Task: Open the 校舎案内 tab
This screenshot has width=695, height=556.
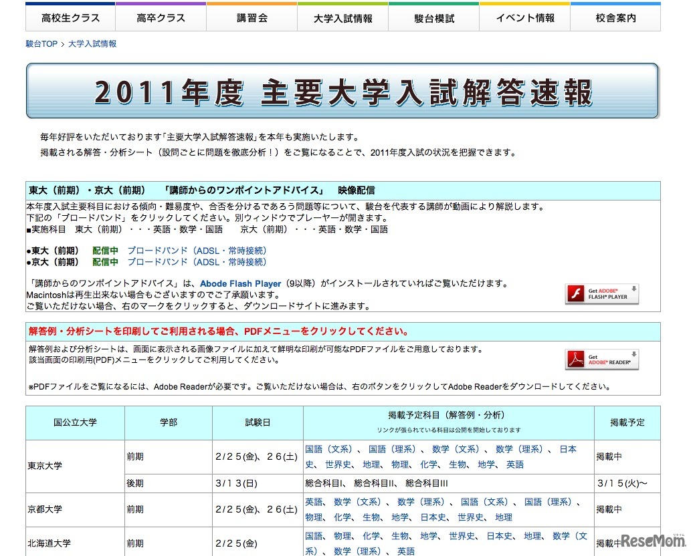Action: pyautogui.click(x=615, y=17)
